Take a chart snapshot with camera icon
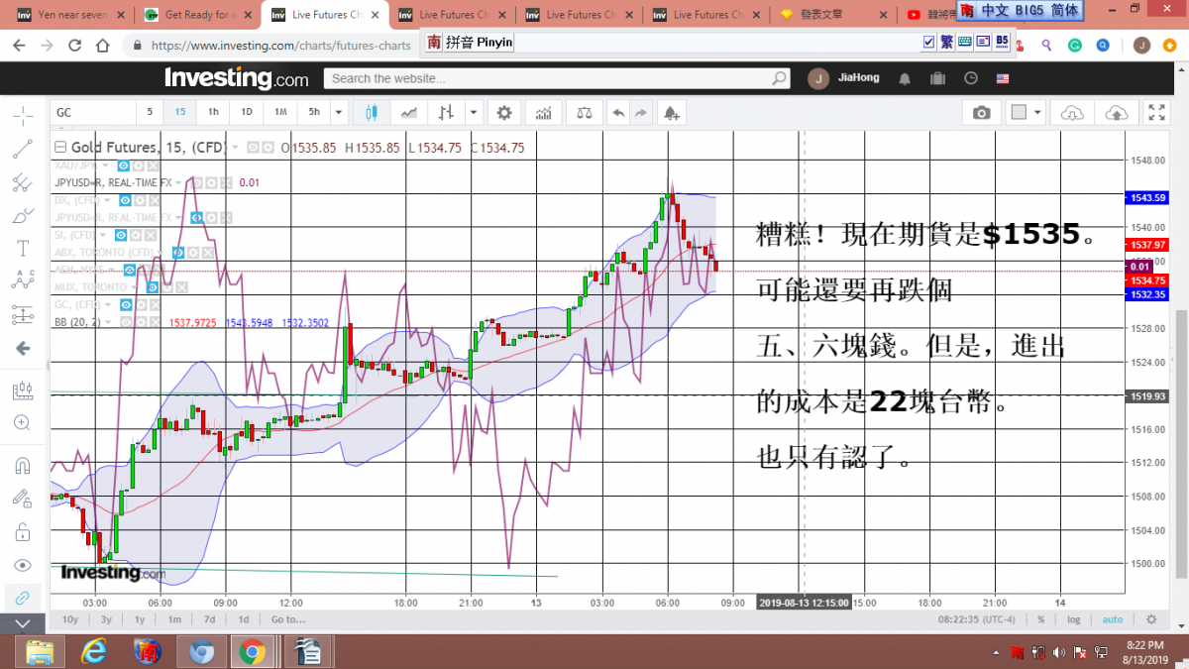The height and width of the screenshot is (669, 1189). point(981,113)
